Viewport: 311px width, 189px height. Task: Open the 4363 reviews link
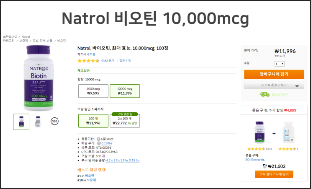(108, 61)
